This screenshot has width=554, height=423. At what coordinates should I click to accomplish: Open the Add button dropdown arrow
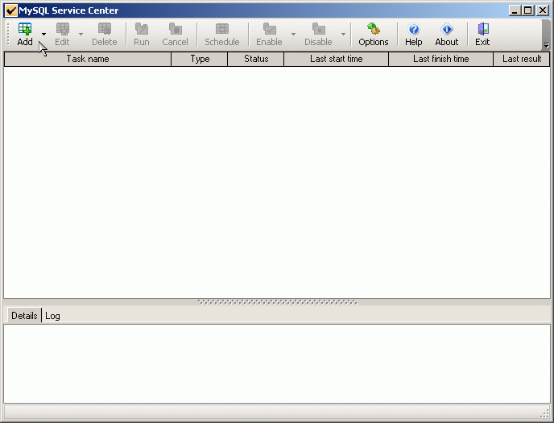coord(43,35)
